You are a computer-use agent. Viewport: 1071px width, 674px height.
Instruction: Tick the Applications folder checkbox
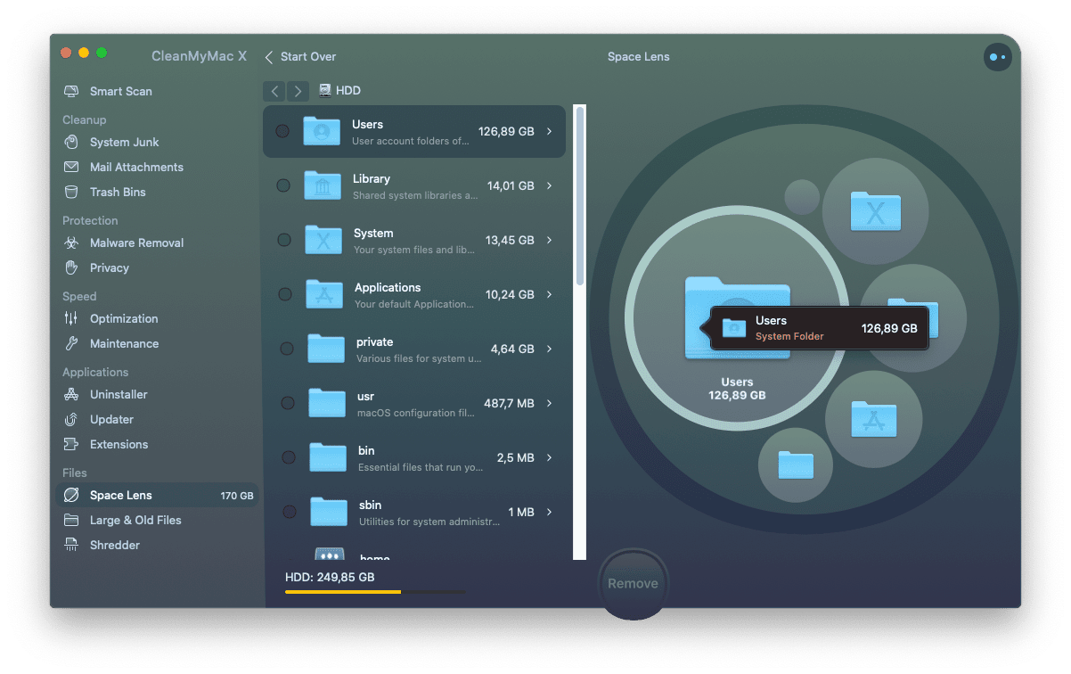click(x=285, y=294)
